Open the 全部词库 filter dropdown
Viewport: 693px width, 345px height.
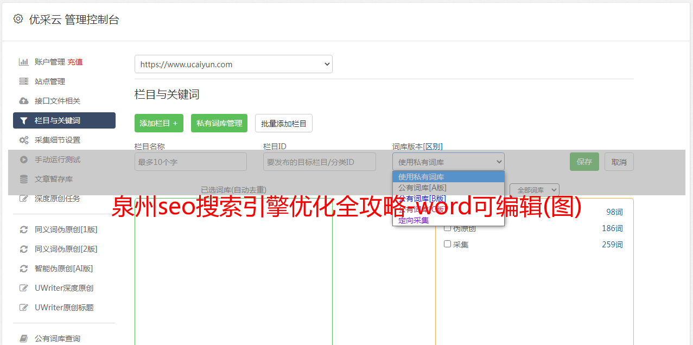(535, 190)
